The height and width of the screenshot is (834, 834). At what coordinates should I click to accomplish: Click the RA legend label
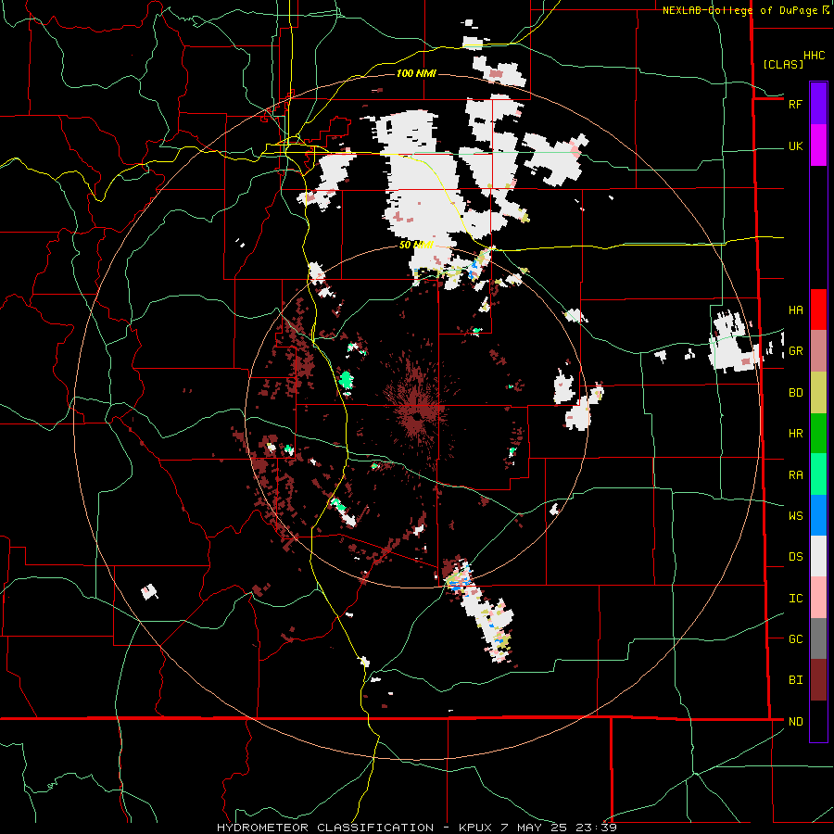795,475
